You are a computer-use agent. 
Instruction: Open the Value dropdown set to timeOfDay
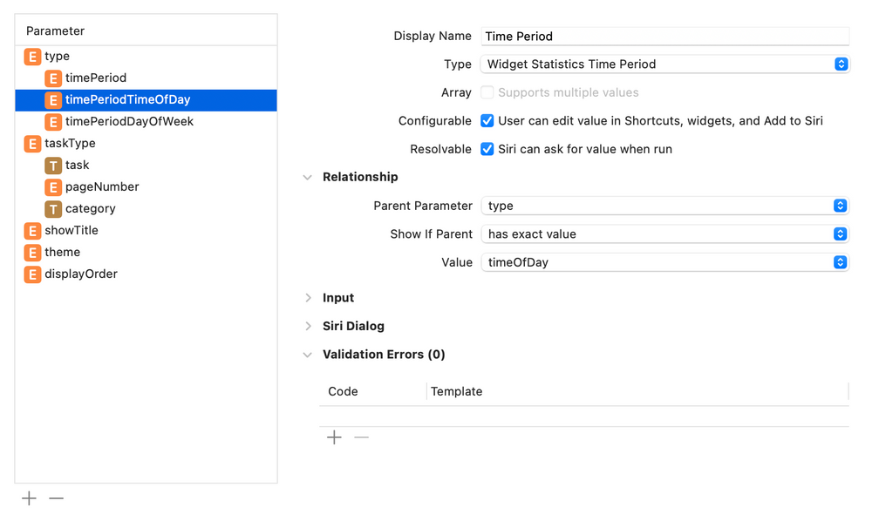pos(840,262)
